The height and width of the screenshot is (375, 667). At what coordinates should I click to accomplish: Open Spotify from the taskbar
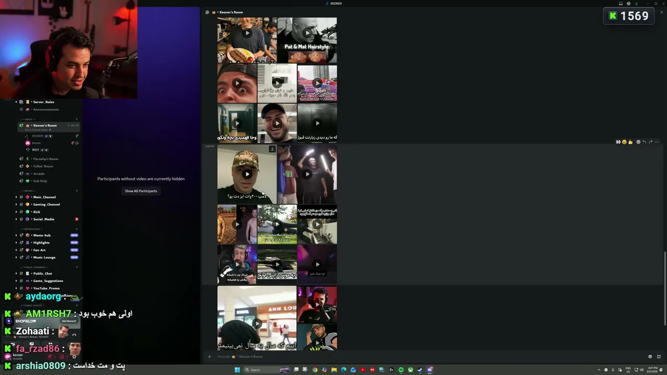[x=401, y=370]
